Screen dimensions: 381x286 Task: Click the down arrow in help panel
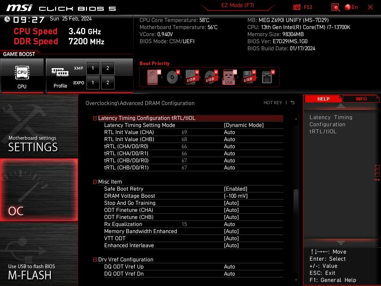click(x=341, y=243)
